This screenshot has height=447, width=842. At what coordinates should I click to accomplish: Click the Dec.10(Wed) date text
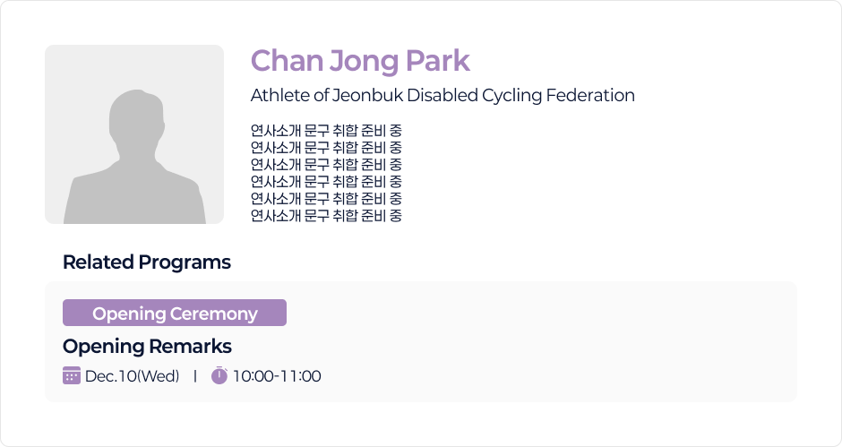click(x=133, y=376)
